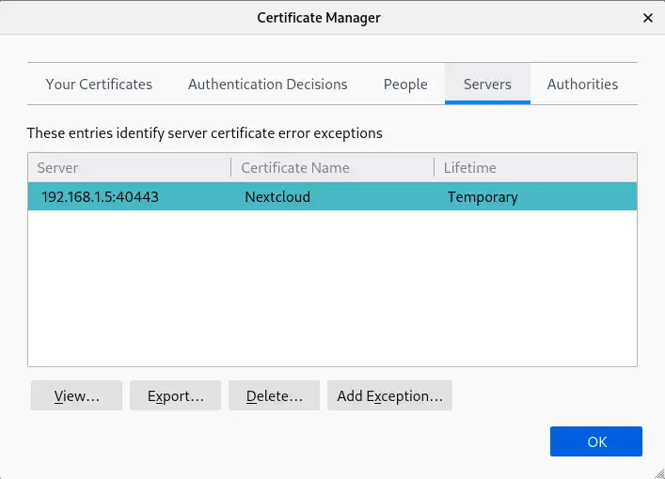Screen dimensions: 665x479
Task: Click the Certificate Manager title bar
Action: click(x=319, y=18)
